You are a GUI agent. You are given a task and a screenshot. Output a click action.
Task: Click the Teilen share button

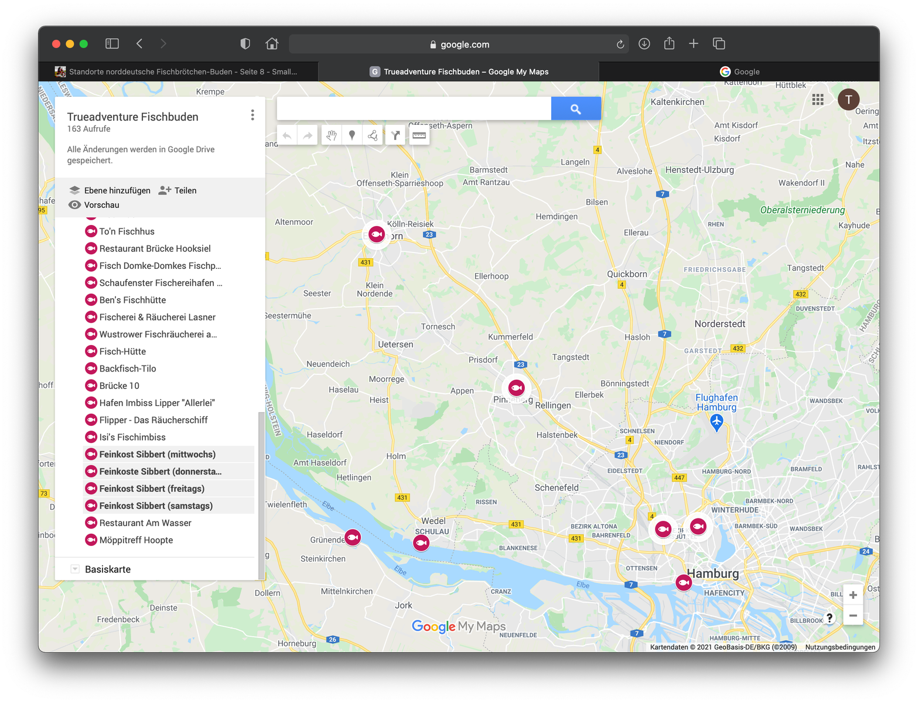point(178,190)
